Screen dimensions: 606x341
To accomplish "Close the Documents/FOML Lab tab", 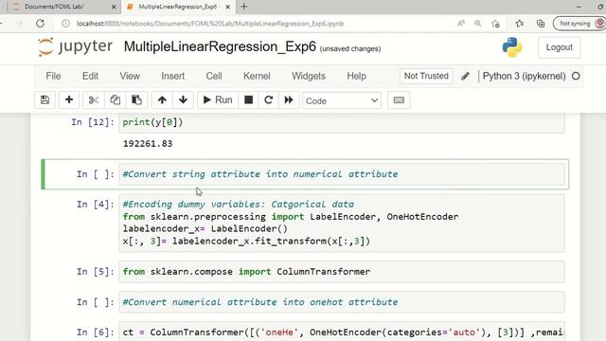I will tap(114, 7).
